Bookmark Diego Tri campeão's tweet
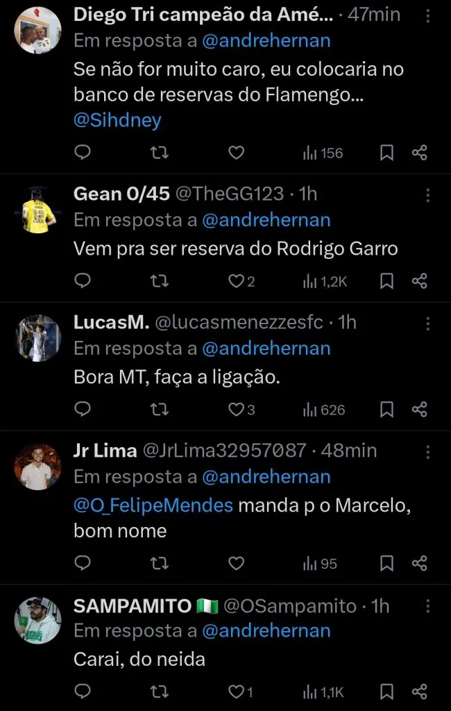 point(387,153)
